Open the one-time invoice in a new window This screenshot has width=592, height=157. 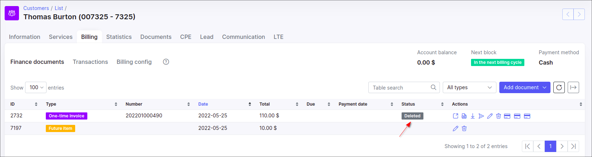pyautogui.click(x=455, y=116)
